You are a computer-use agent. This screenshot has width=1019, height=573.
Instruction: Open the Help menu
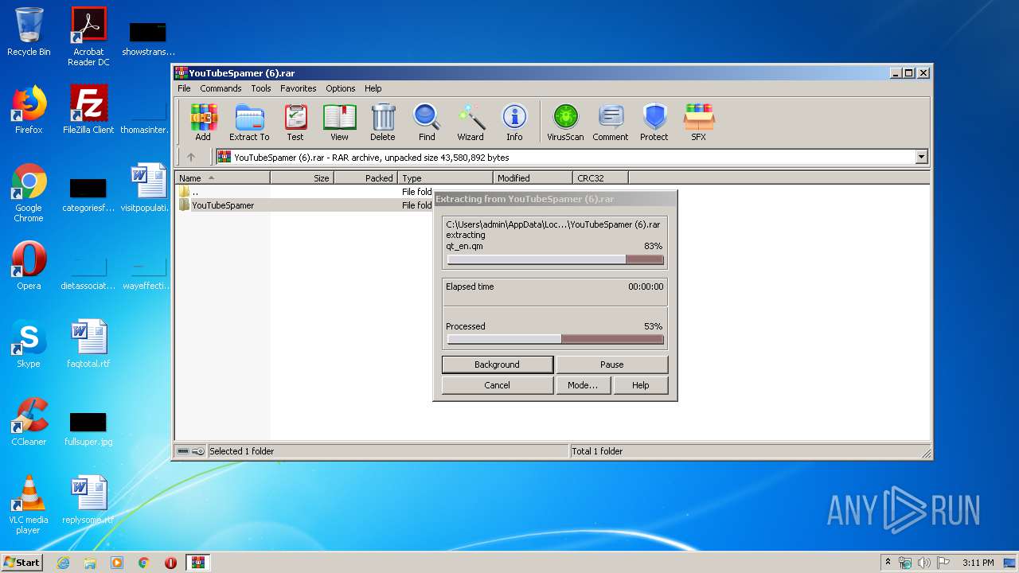click(373, 88)
